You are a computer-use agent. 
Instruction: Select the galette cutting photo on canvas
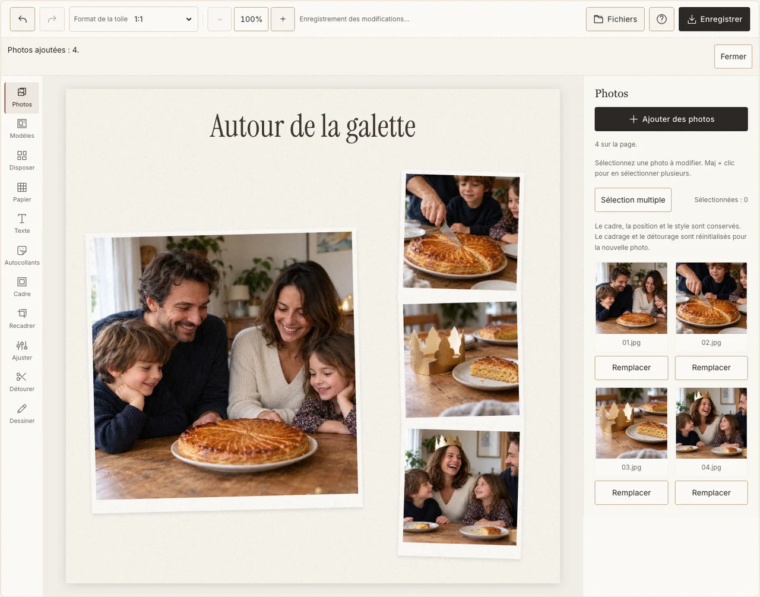(461, 231)
